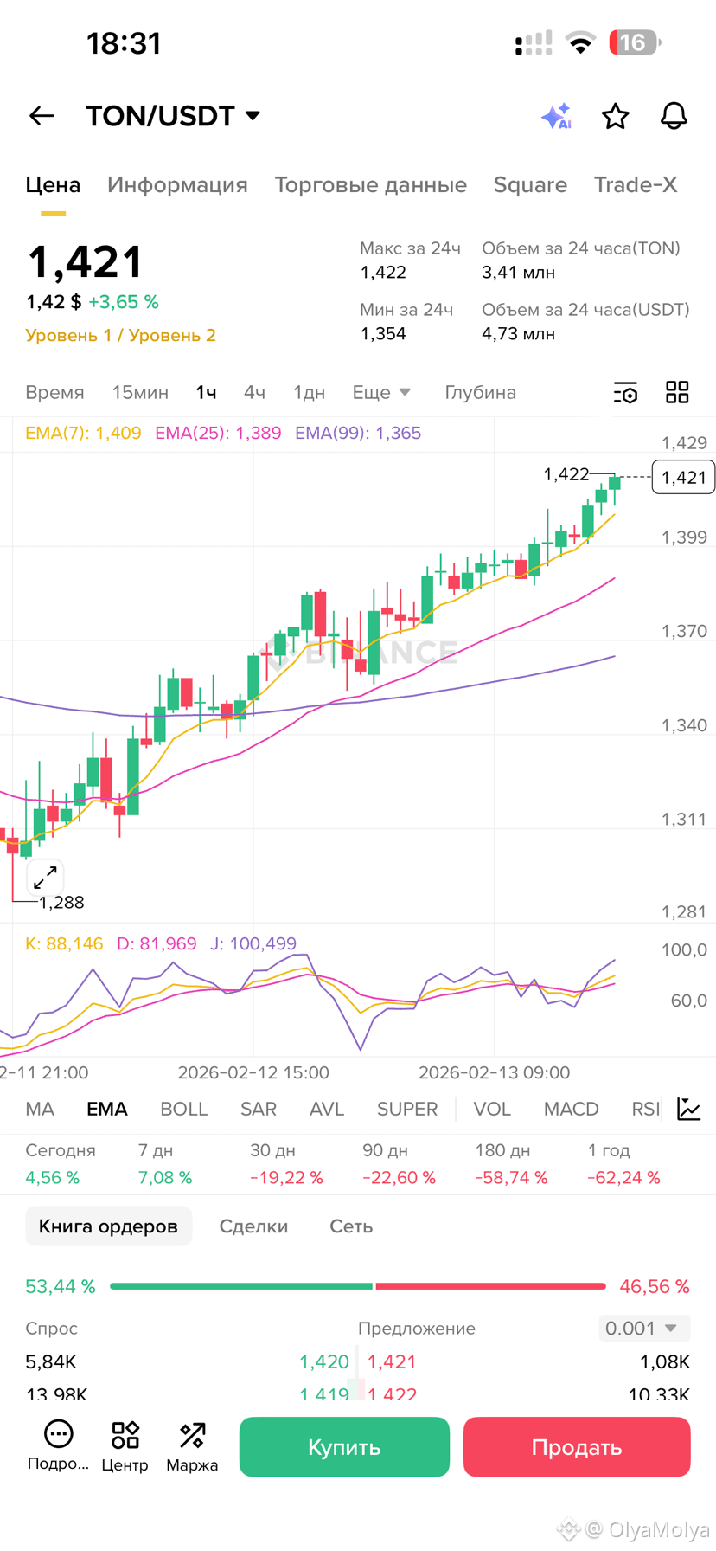Select the ask price 1,421 in order book
The width and height of the screenshot is (716, 1551).
tap(392, 1361)
